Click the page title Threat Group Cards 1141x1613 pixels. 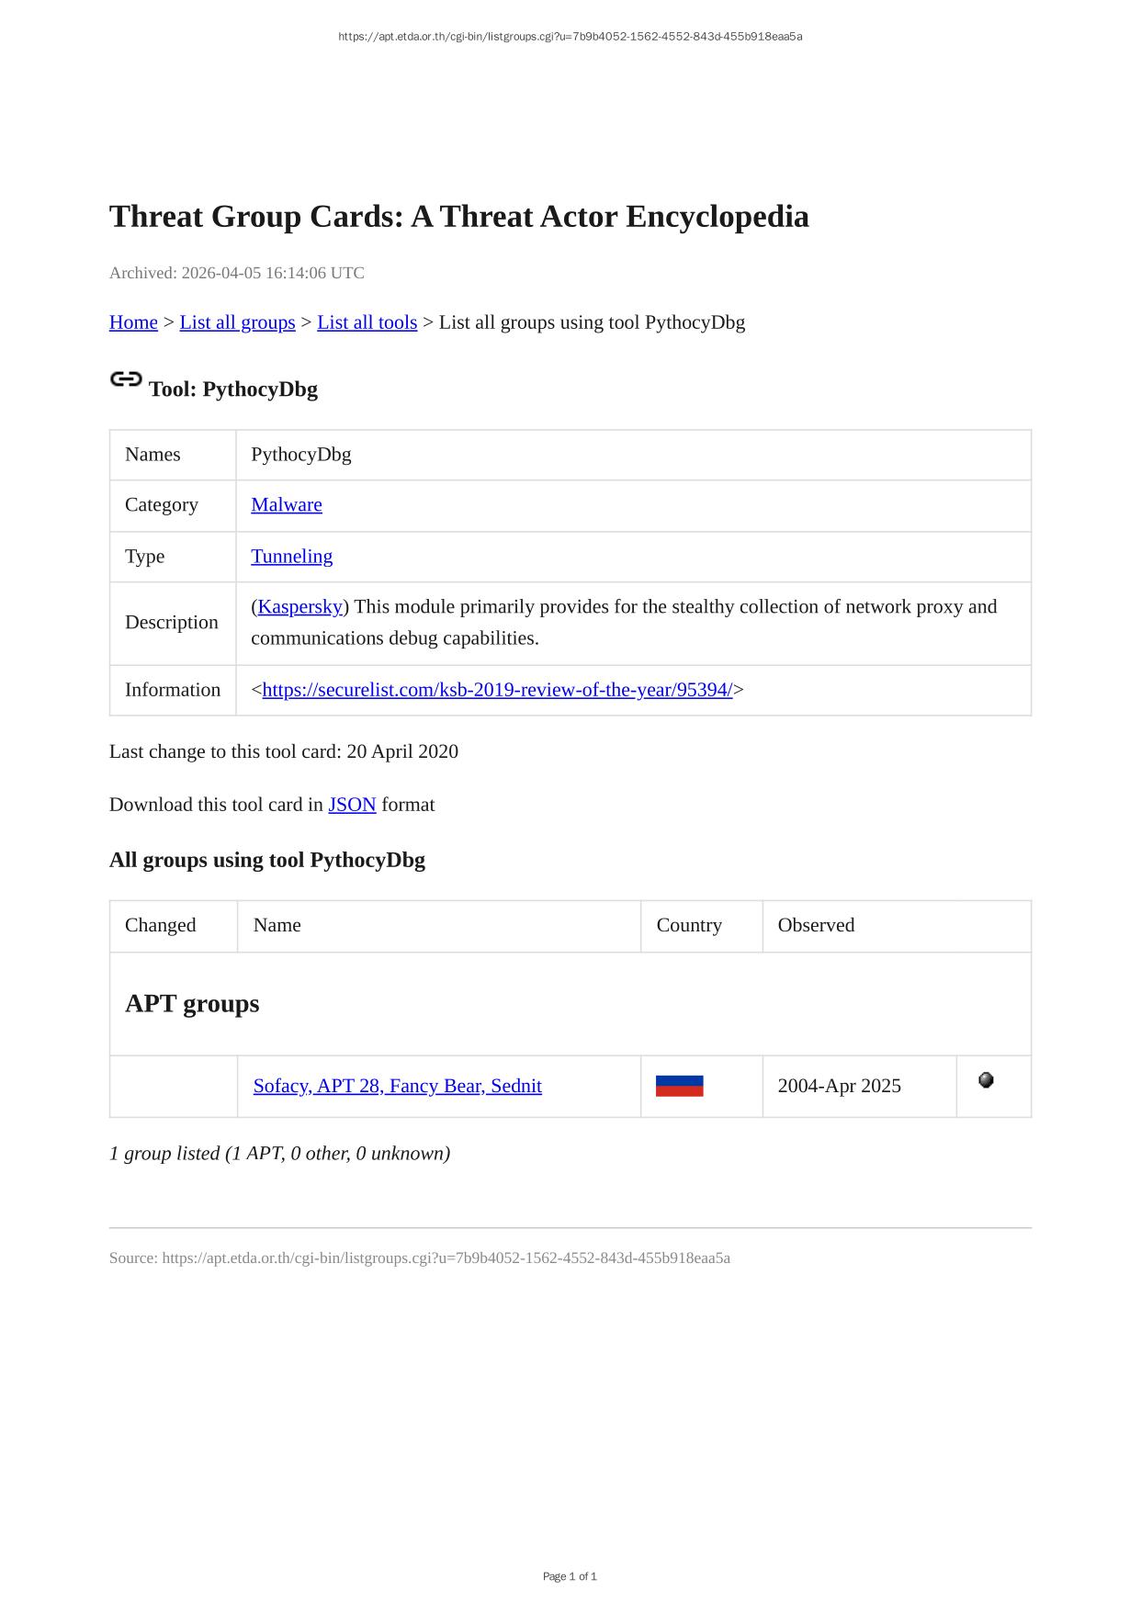click(458, 217)
